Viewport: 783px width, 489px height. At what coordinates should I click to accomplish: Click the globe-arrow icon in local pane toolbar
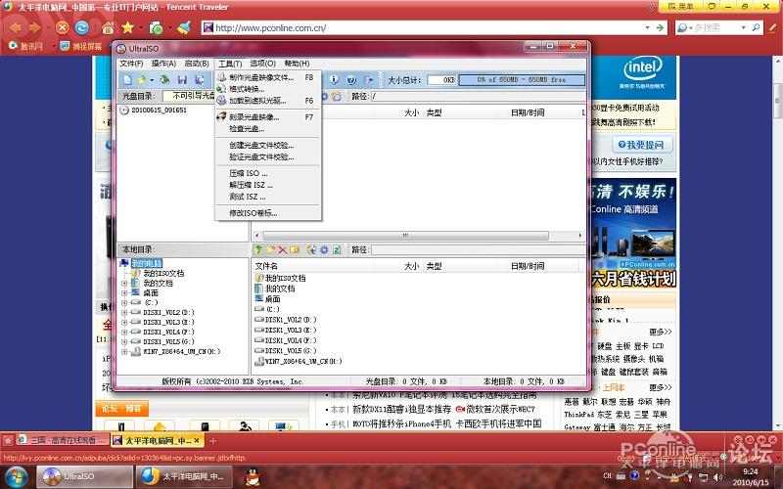click(x=311, y=249)
